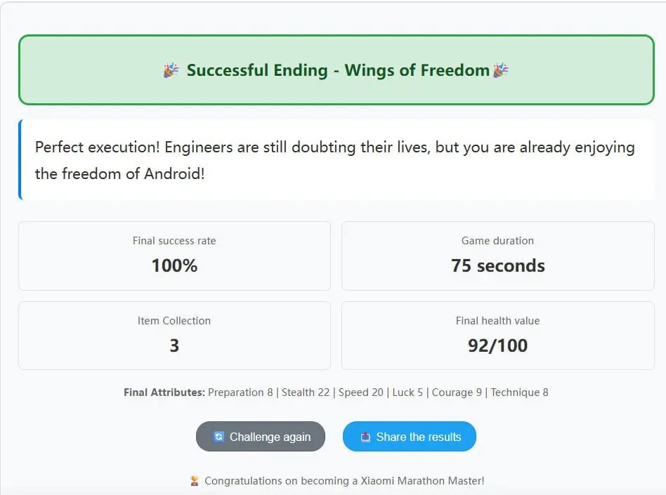This screenshot has height=495, width=666.
Task: Click the refresh icon in Challenge again
Action: tap(218, 437)
